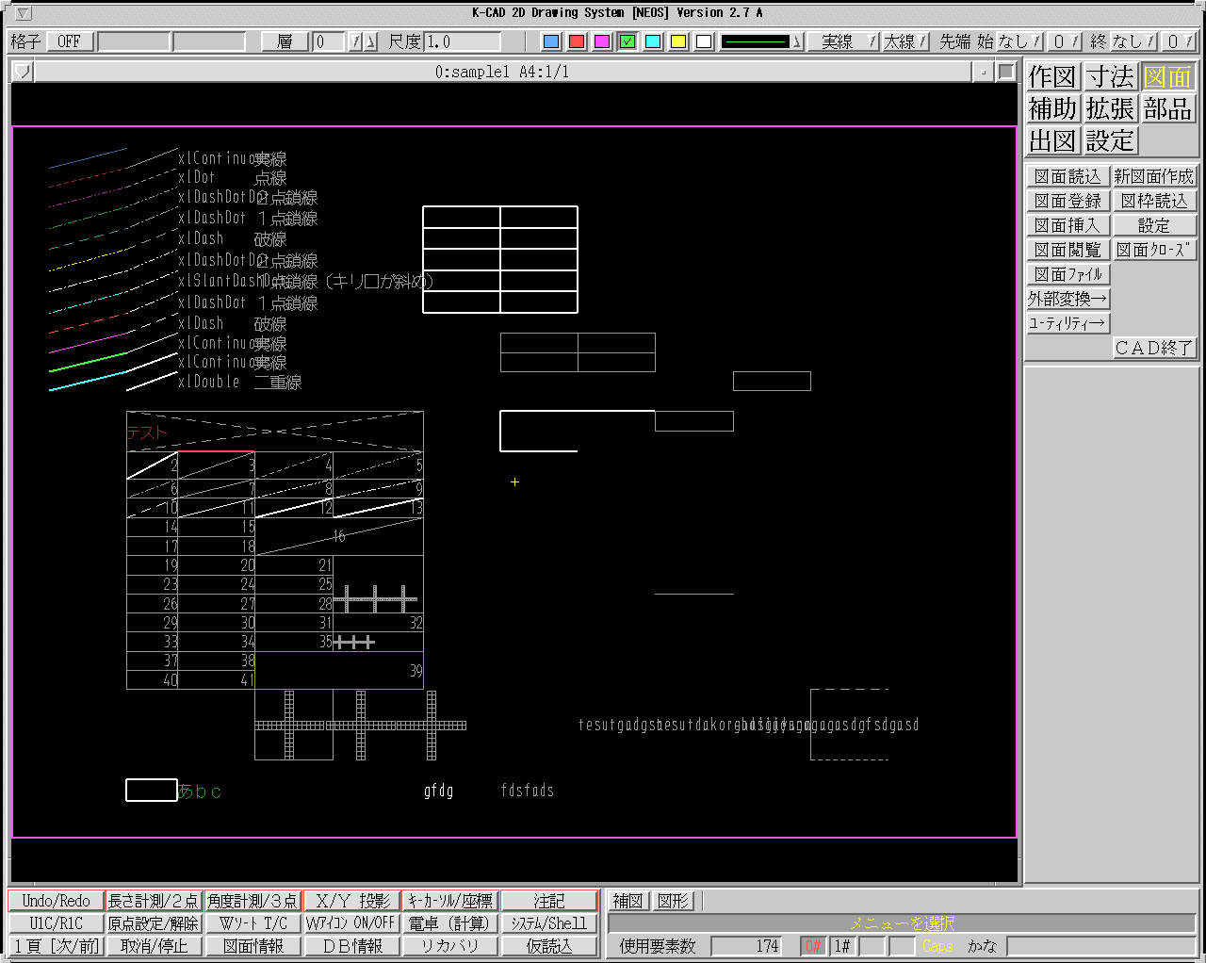This screenshot has width=1206, height=963.
Task: Toggle the 格子 grid OFF button
Action: click(x=69, y=41)
